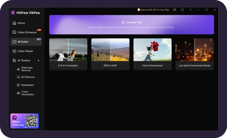
Task: Click the QR code in app banner
Action: tap(31, 121)
